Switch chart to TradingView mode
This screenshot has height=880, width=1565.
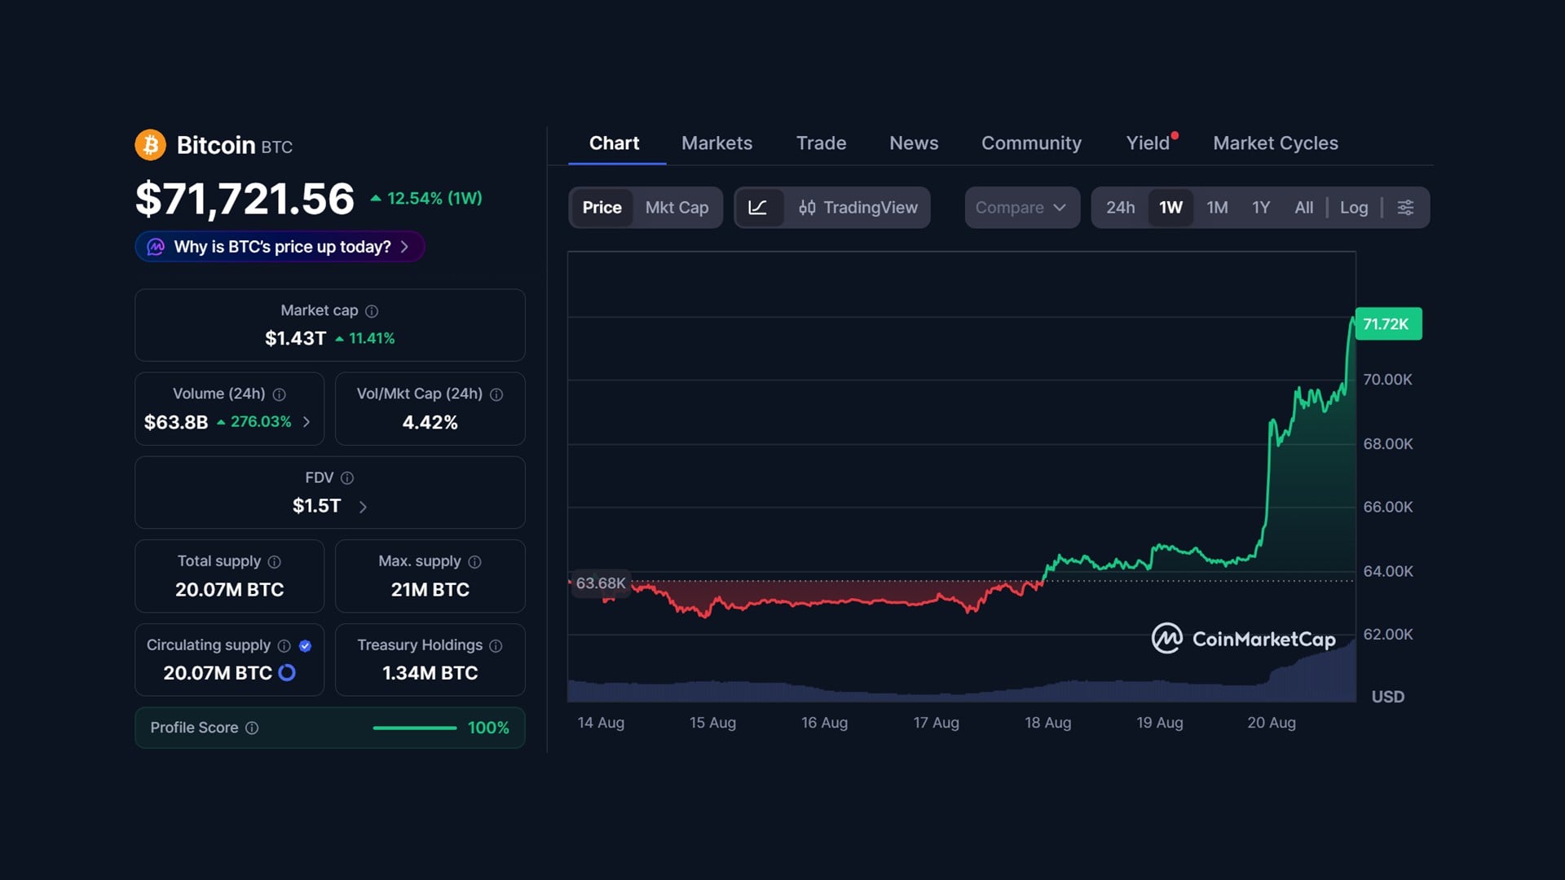(858, 208)
